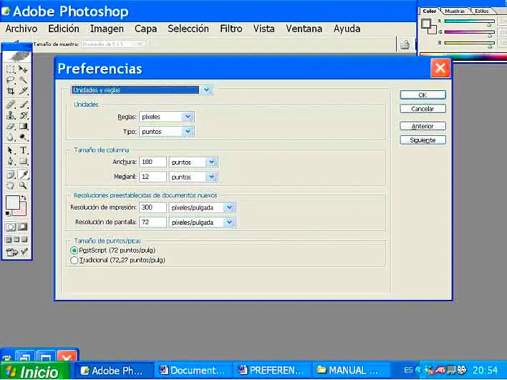Open the Inicio start button
Screen dimensions: 507x380
[34, 371]
